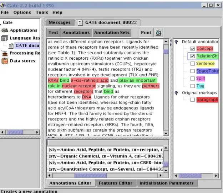Click the Processing Resources grinder icon
223x193 pixels.
click(x=5, y=53)
